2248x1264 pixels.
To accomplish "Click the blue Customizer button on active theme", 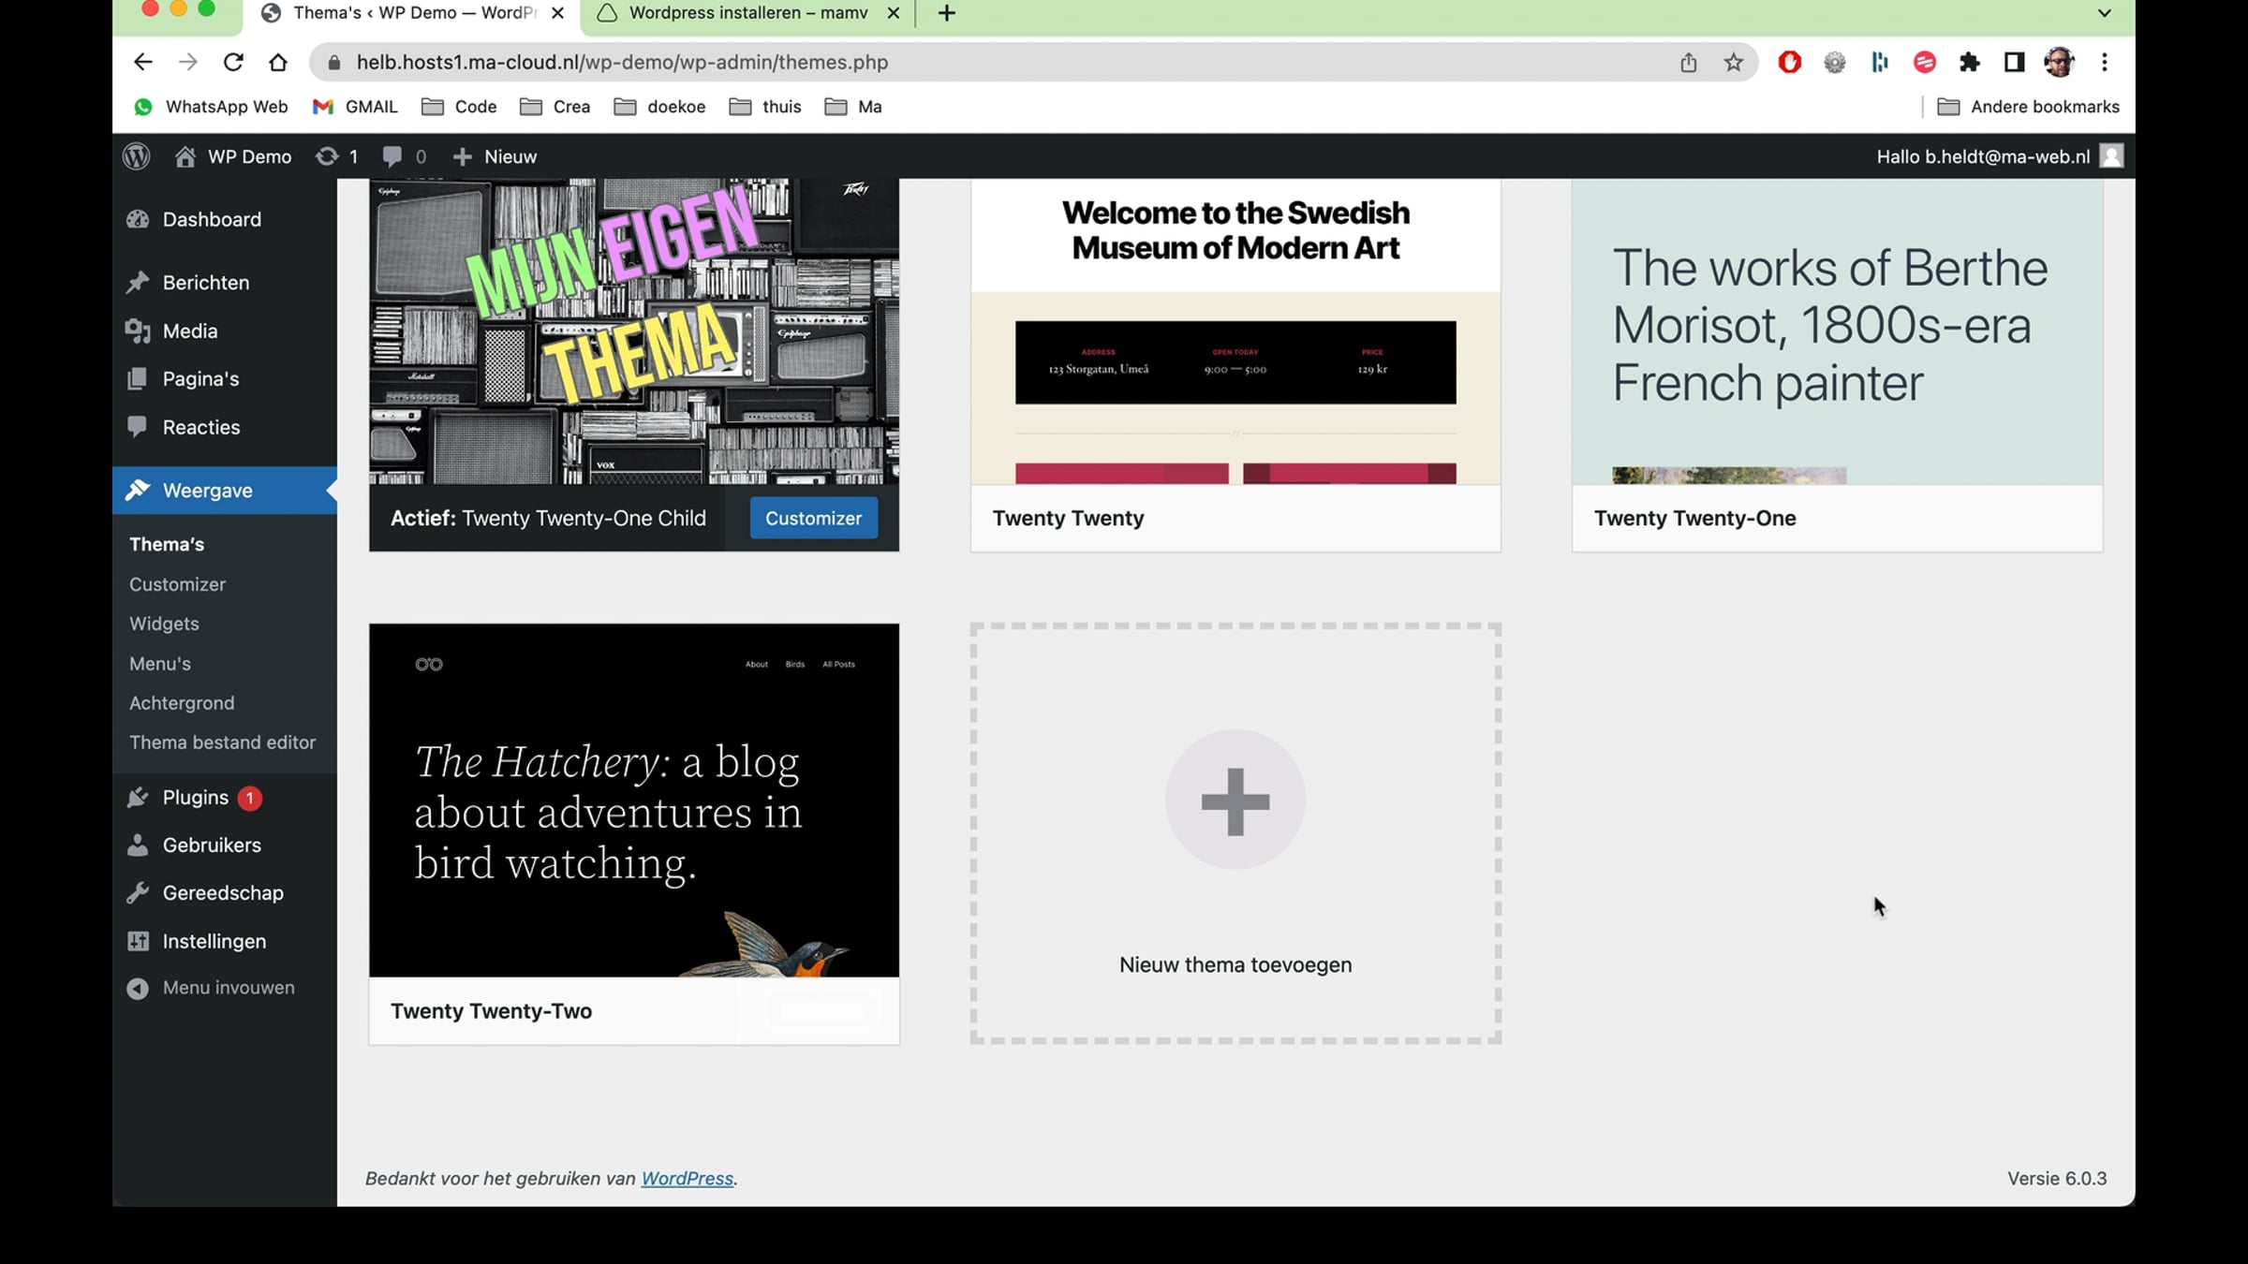I will 813,519.
